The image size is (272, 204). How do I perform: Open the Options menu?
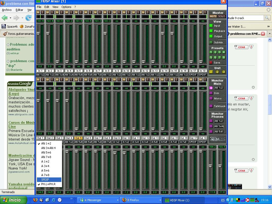pyautogui.click(x=66, y=7)
